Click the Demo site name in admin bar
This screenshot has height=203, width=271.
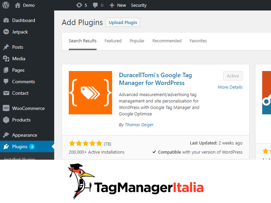pyautogui.click(x=29, y=5)
